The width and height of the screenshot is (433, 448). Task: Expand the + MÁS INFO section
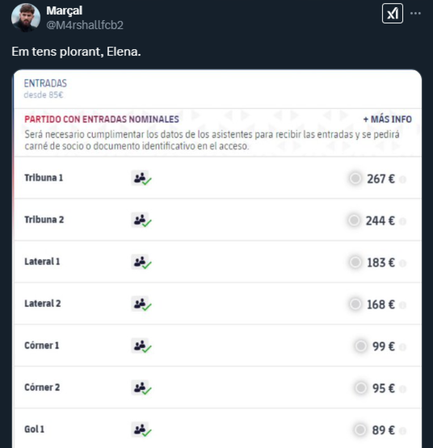pos(387,119)
